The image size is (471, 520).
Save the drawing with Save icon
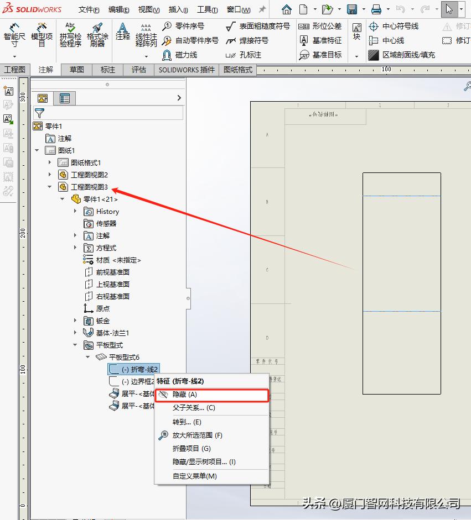352,9
